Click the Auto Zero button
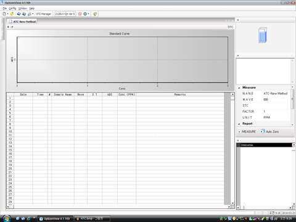 [269, 131]
